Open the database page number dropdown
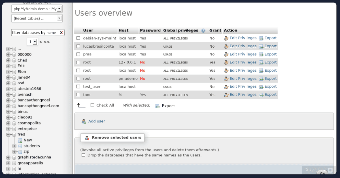This screenshot has width=340, height=178. [33, 42]
